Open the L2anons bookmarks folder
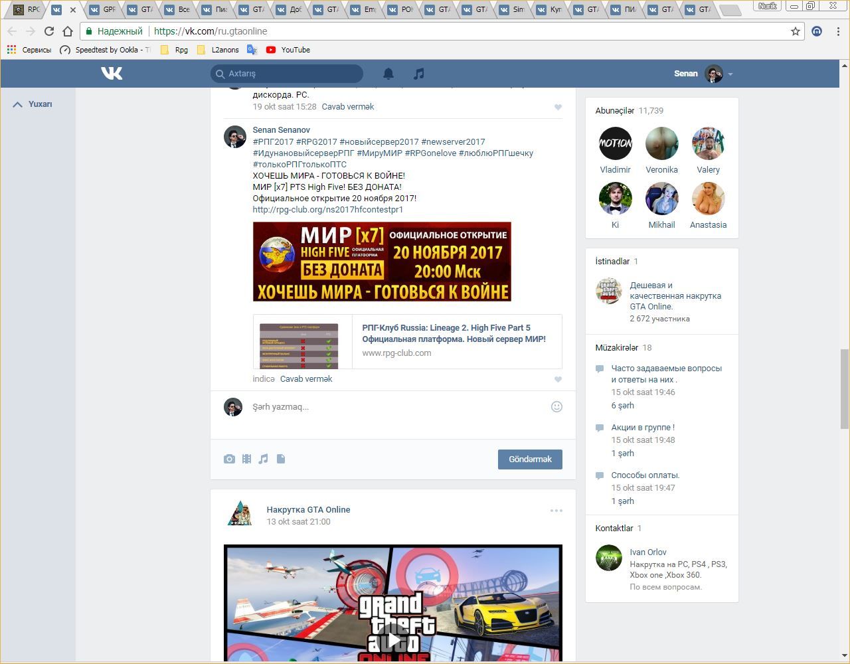 click(218, 50)
